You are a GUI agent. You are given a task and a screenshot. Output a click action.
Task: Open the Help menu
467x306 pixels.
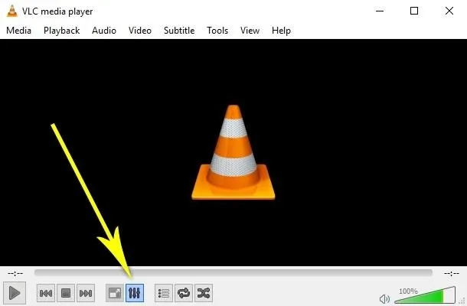pyautogui.click(x=281, y=31)
